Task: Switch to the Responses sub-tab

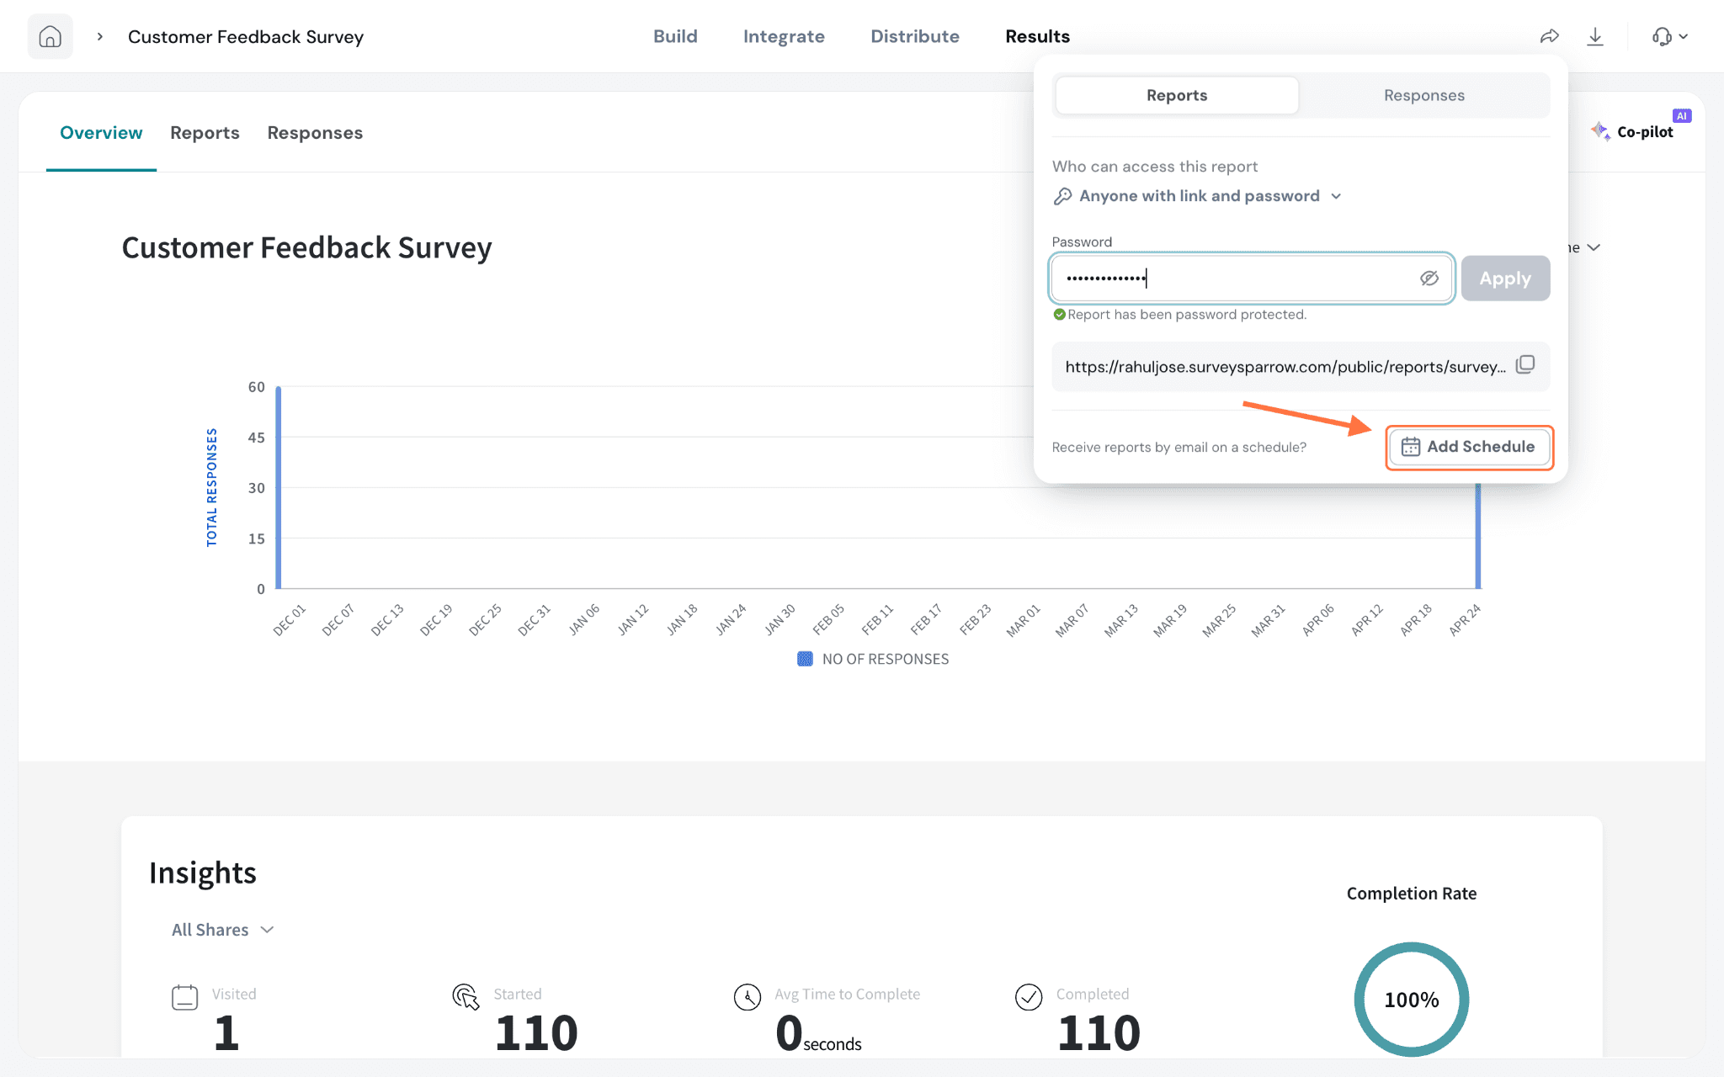Action: [x=315, y=133]
